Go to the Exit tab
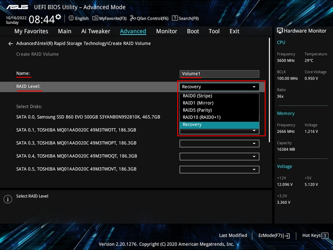 234,31
